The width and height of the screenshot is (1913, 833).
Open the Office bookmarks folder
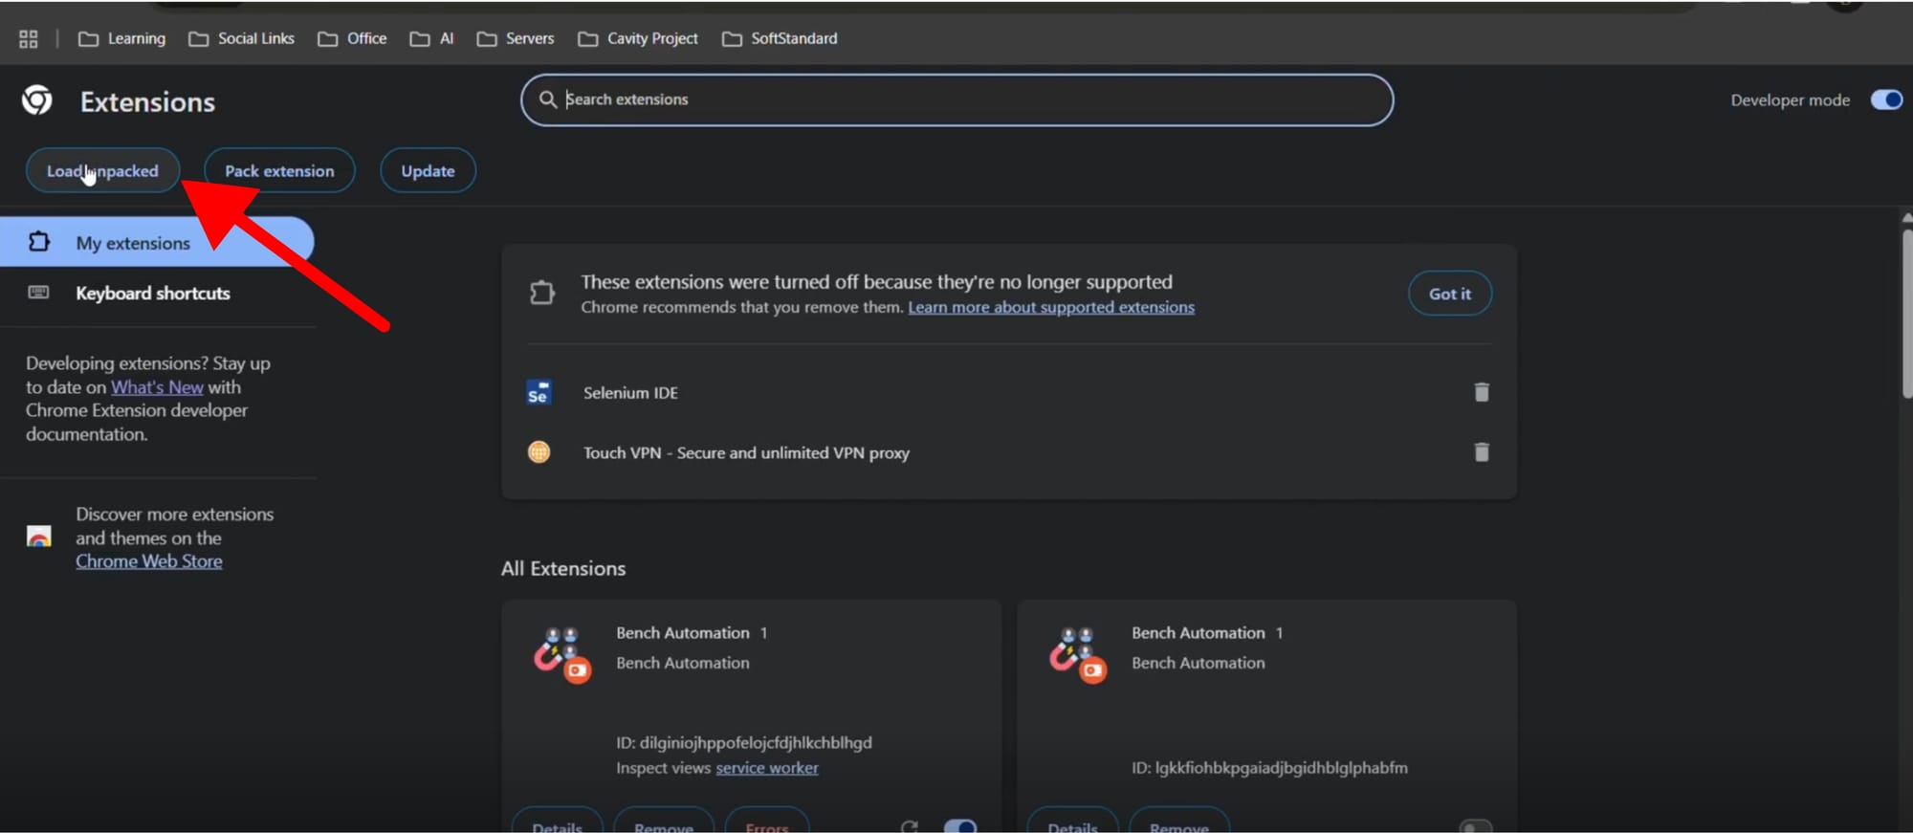pyautogui.click(x=352, y=39)
